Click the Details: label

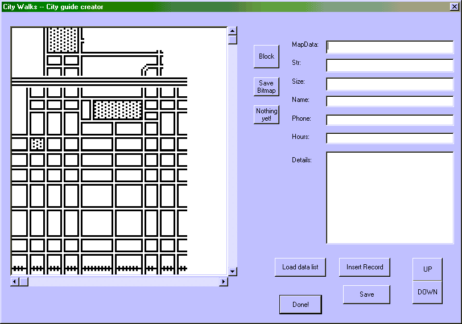coord(302,160)
